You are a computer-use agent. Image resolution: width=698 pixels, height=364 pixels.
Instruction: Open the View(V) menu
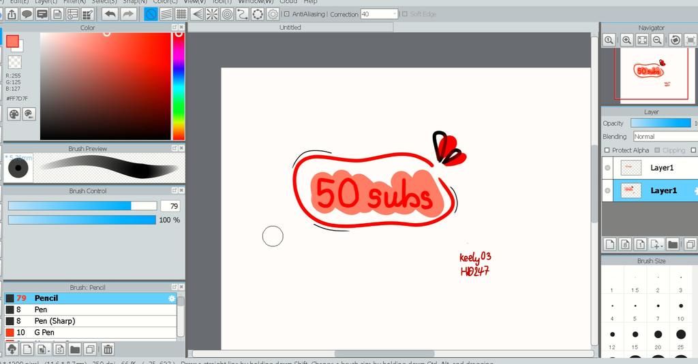(194, 2)
